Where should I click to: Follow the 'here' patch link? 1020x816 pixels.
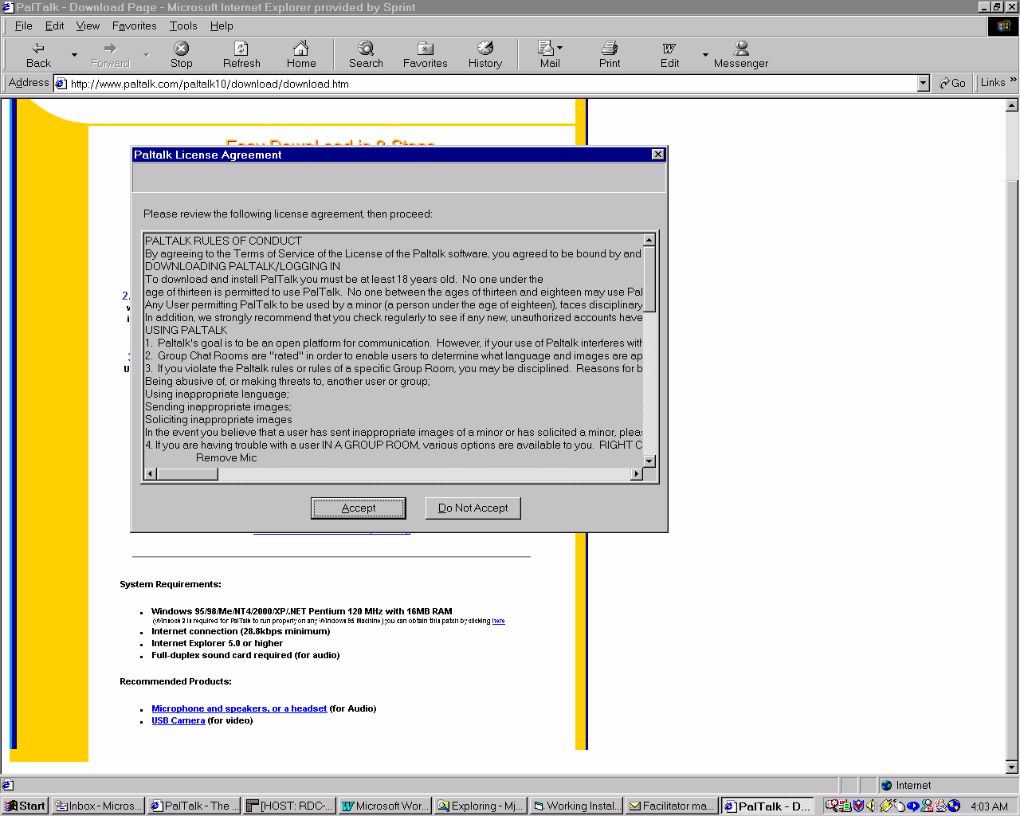498,621
